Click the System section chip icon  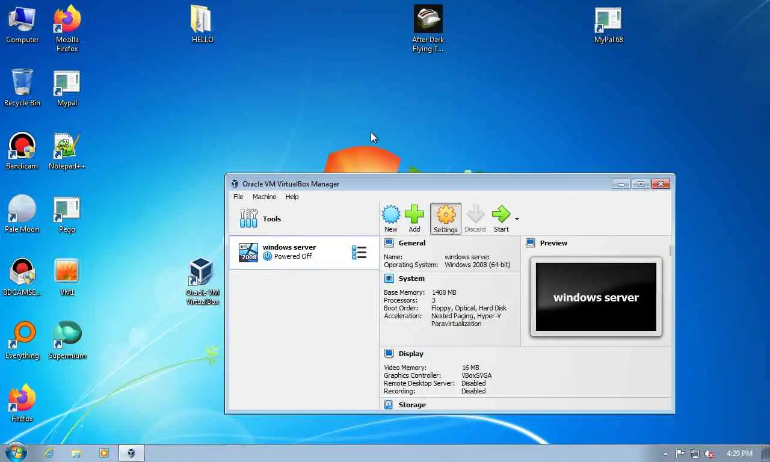coord(389,279)
